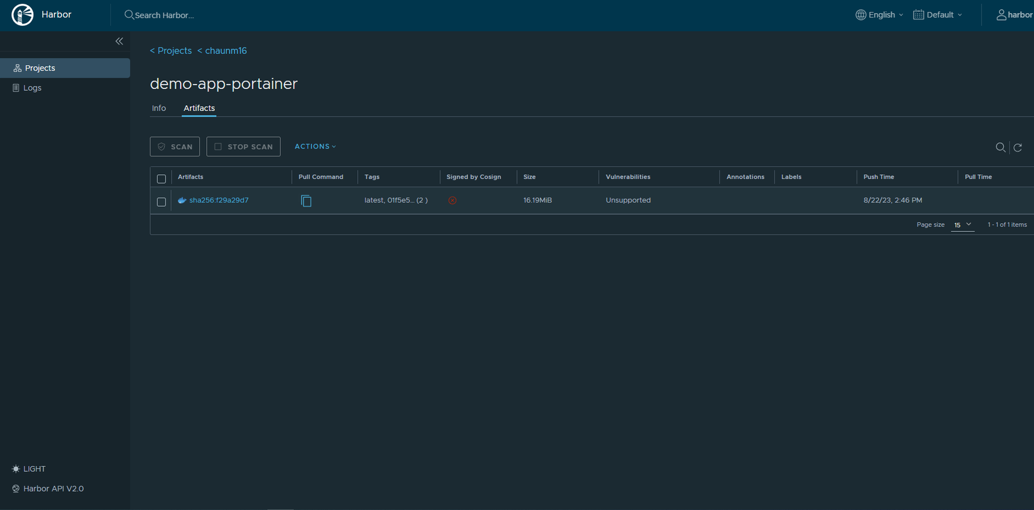Open the ACTIONS dropdown menu
The width and height of the screenshot is (1034, 510).
click(x=315, y=147)
